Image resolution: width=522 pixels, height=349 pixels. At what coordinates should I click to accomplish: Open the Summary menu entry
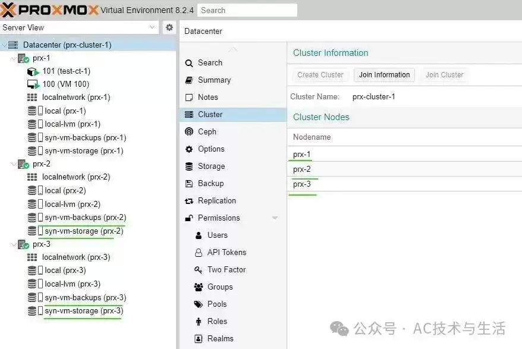[233, 80]
